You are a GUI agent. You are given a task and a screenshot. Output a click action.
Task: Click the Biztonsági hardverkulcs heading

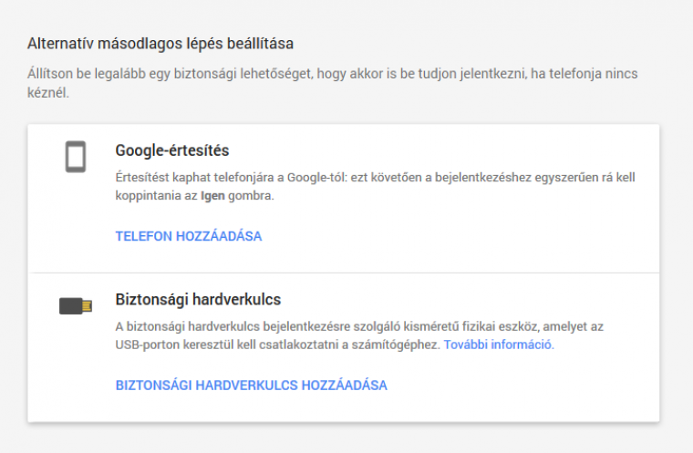198,300
